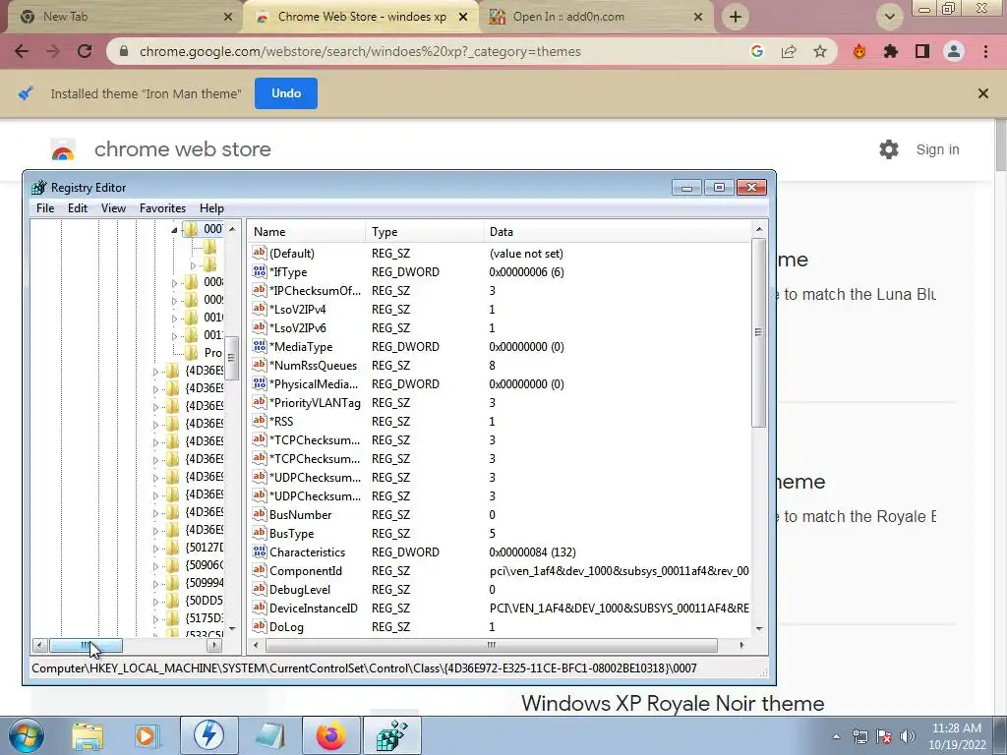Viewport: 1007px width, 755px height.
Task: Open the File menu in Registry Editor
Action: 45,208
